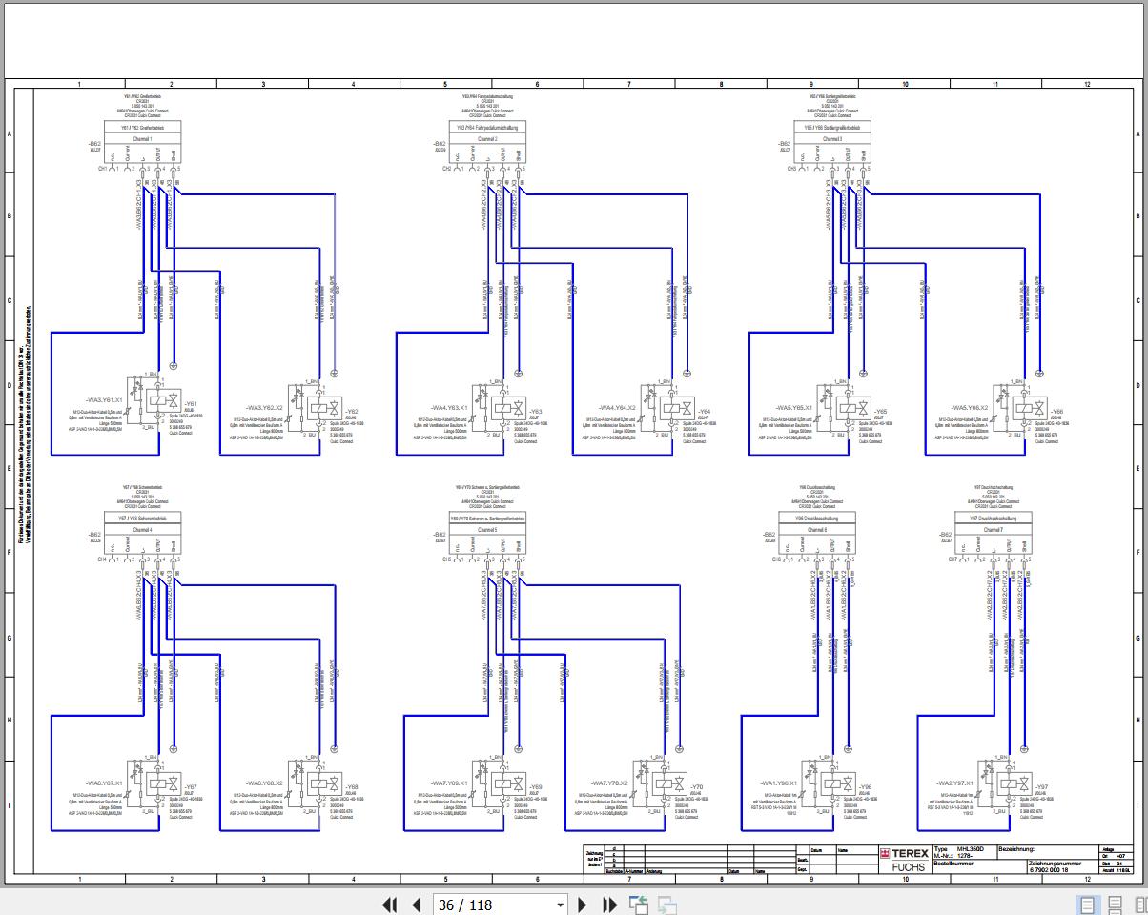Click the MHL350D type text in title block
Viewport: 1148px width, 915px height.
(x=971, y=848)
